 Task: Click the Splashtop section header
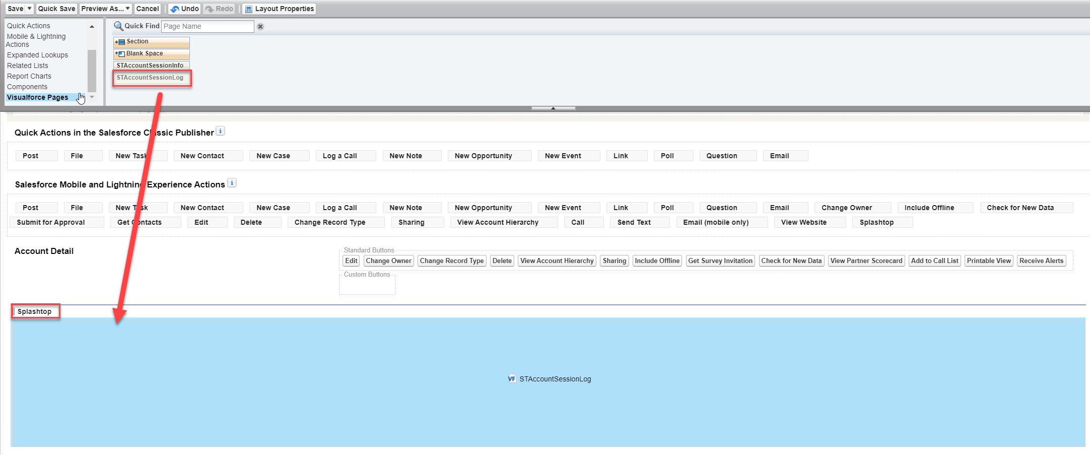pyautogui.click(x=35, y=311)
